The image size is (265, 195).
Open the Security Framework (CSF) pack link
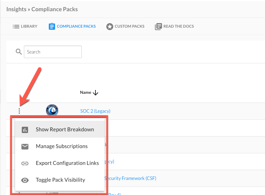130,178
